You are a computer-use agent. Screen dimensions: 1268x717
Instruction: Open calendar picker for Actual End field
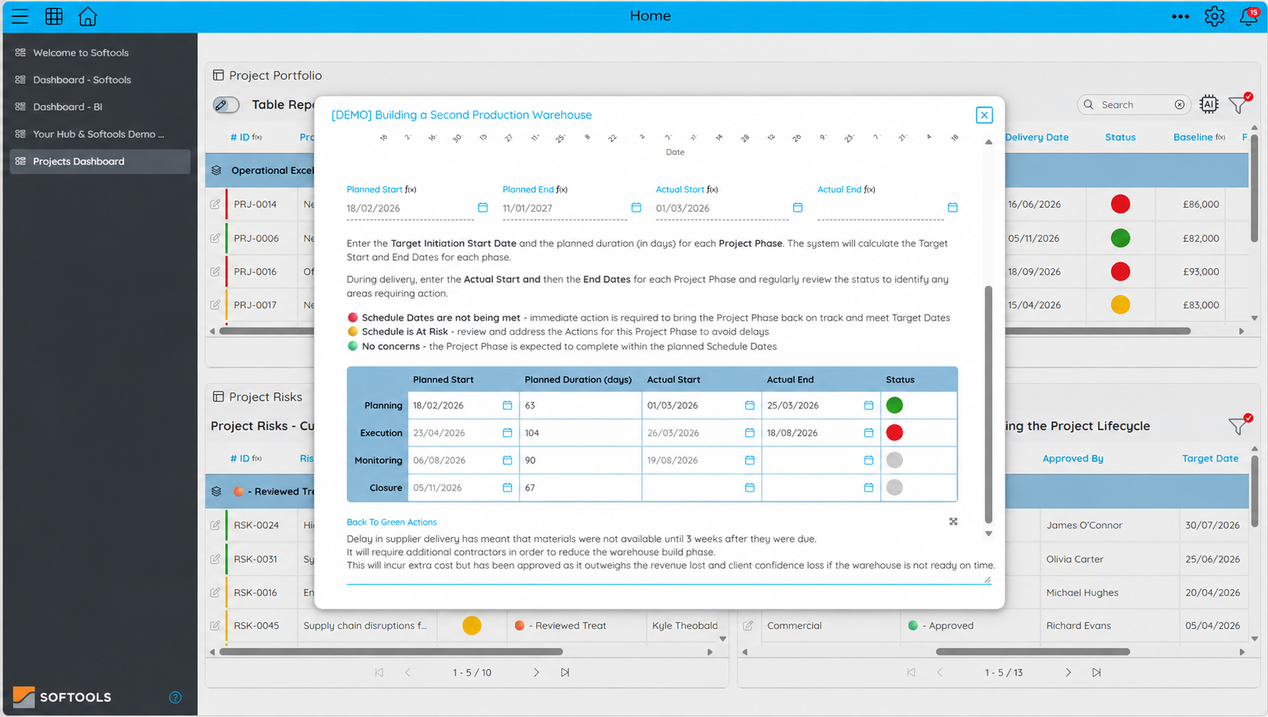pyautogui.click(x=952, y=208)
